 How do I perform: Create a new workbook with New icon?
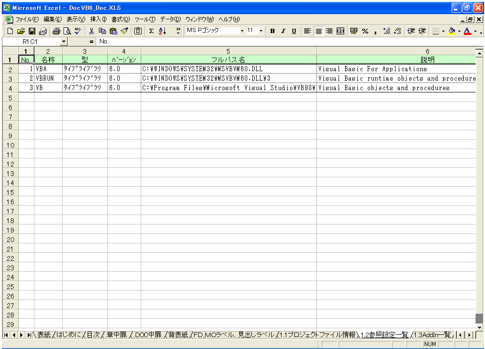(x=10, y=31)
